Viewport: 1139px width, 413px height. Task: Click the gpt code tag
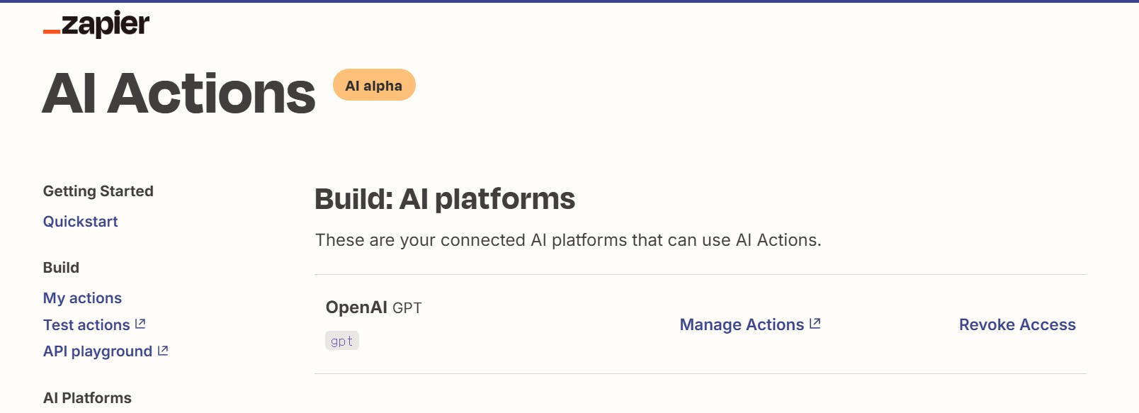pyautogui.click(x=341, y=341)
